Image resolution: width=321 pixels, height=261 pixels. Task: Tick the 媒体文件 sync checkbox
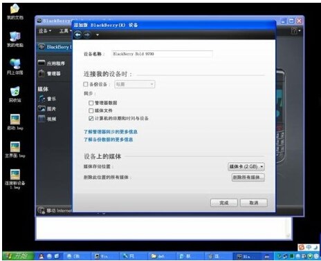pos(91,110)
